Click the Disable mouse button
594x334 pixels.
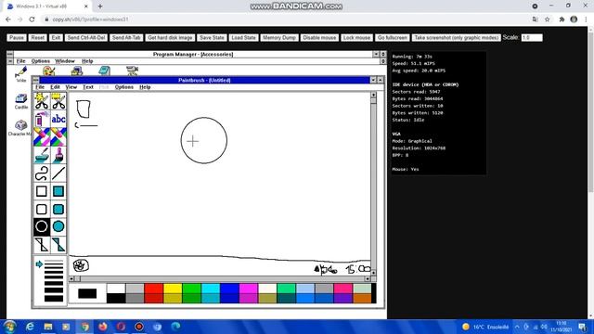point(319,37)
